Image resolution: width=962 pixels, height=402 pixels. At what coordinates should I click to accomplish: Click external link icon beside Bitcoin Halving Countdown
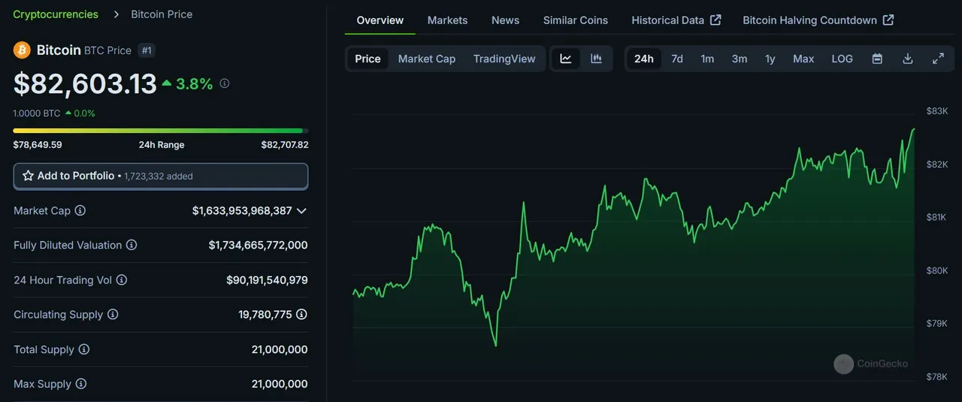pos(888,20)
